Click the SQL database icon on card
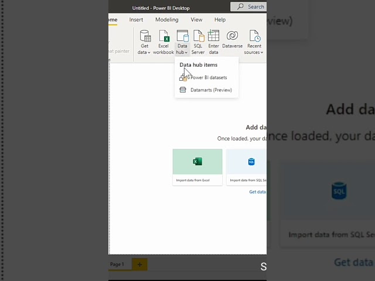375x281 pixels. tap(251, 162)
